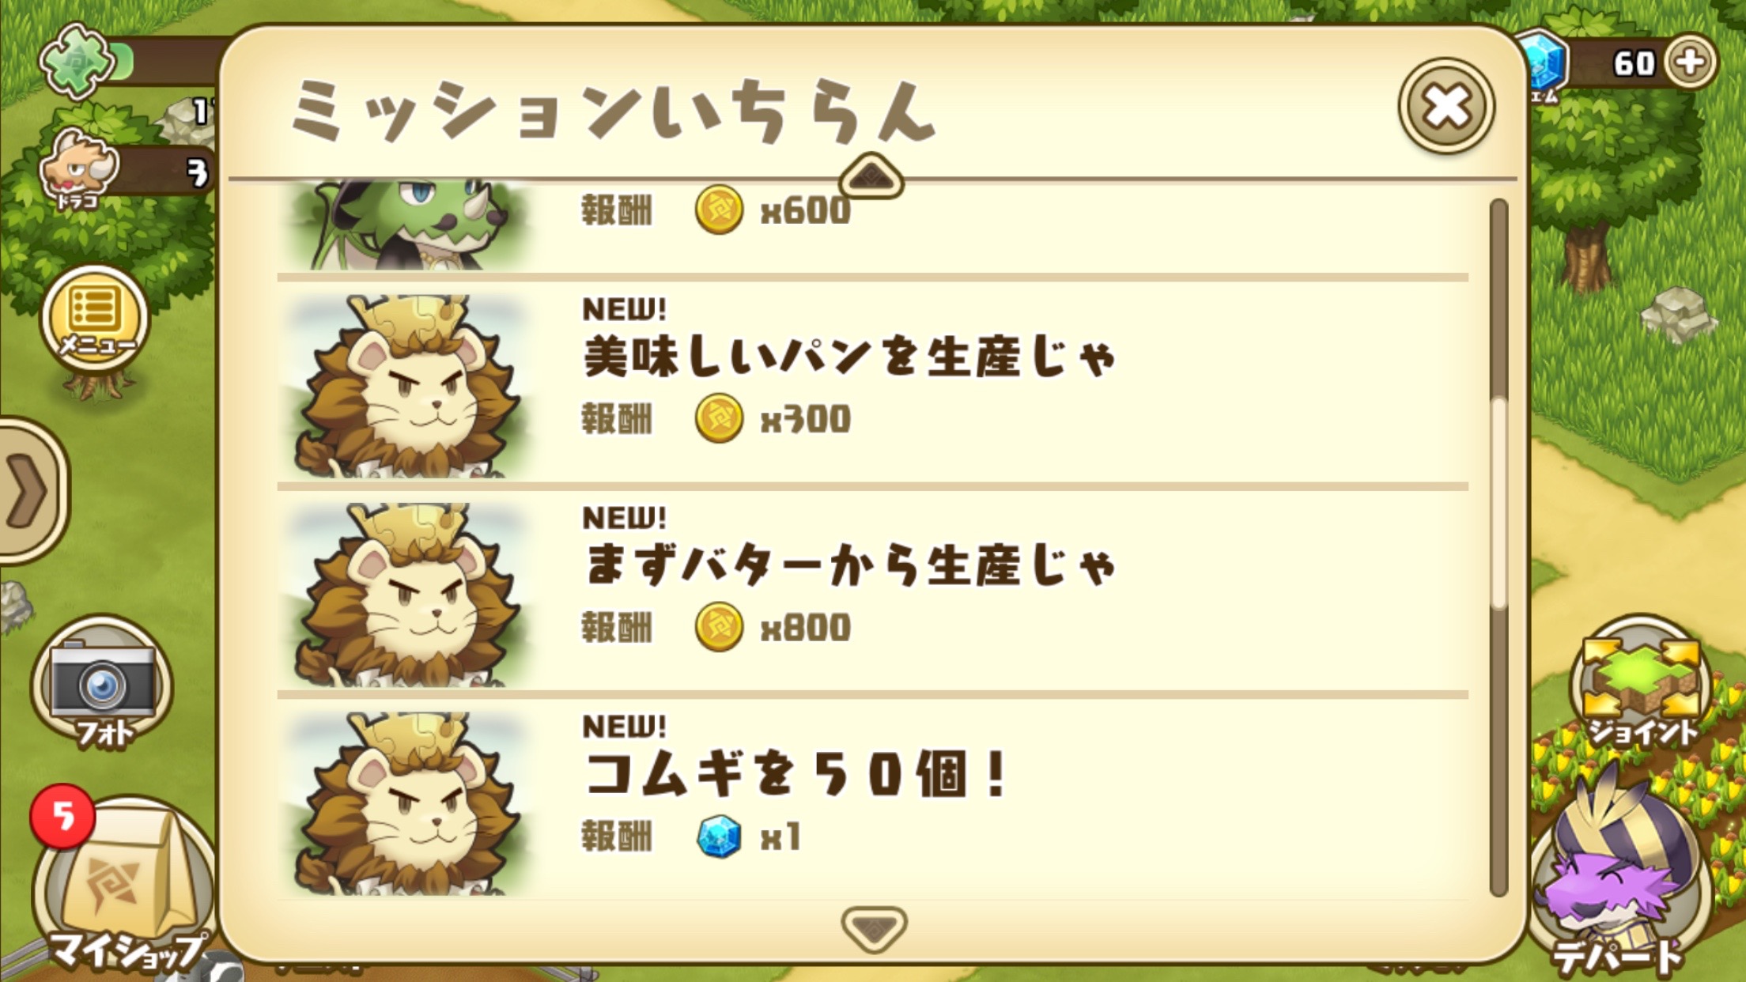1746x982 pixels.
Task: Expand the left side panel arrow
Action: coord(30,490)
